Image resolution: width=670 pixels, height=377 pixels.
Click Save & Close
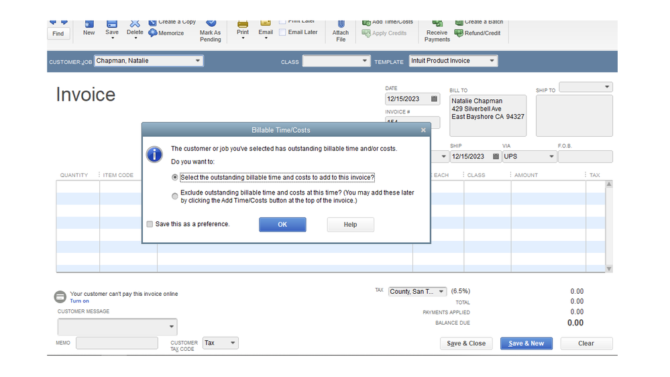coord(466,343)
